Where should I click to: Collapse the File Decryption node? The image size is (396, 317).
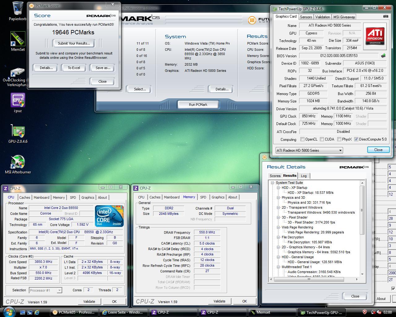pos(278,237)
